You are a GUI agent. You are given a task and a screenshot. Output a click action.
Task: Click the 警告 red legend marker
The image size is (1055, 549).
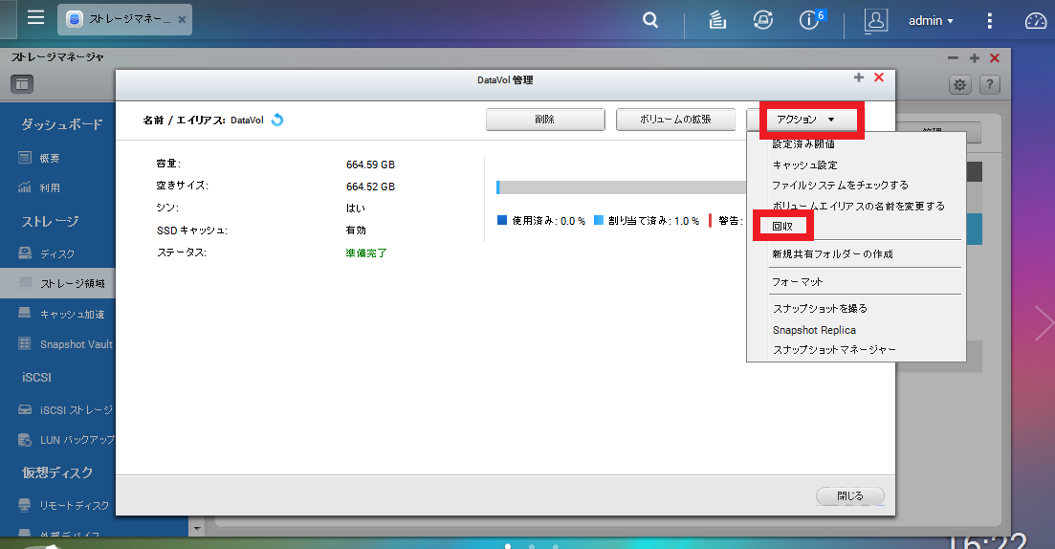[x=710, y=221]
